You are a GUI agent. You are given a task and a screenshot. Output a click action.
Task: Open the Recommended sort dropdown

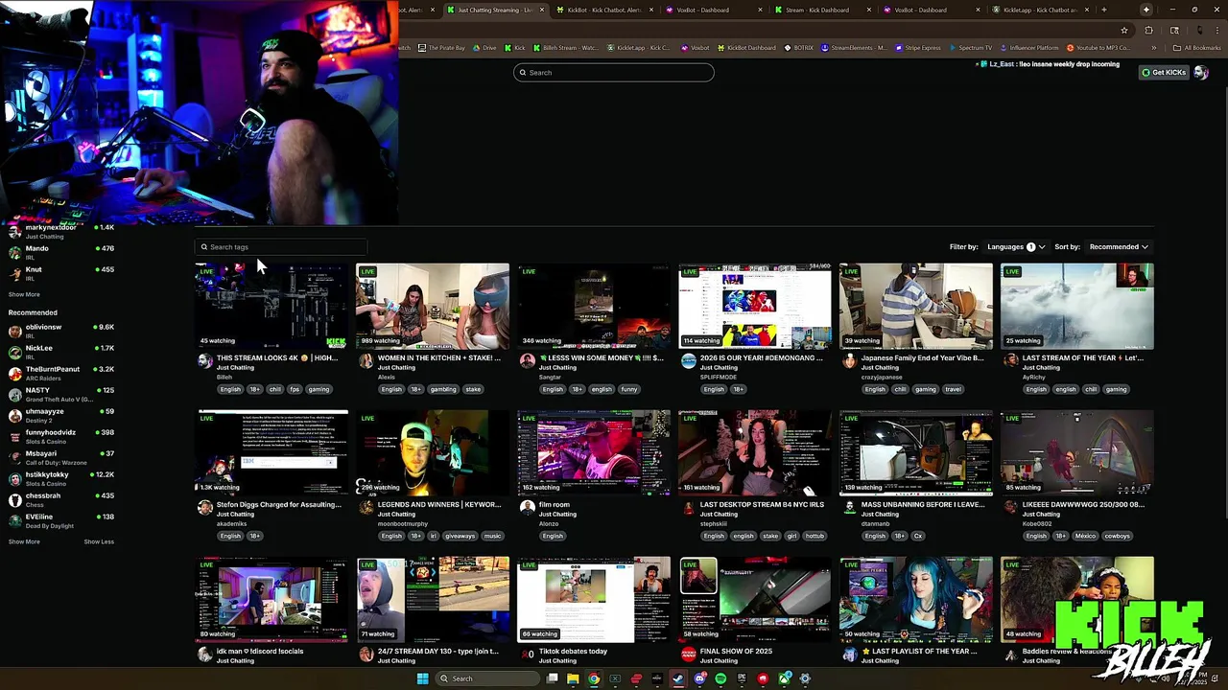point(1119,247)
